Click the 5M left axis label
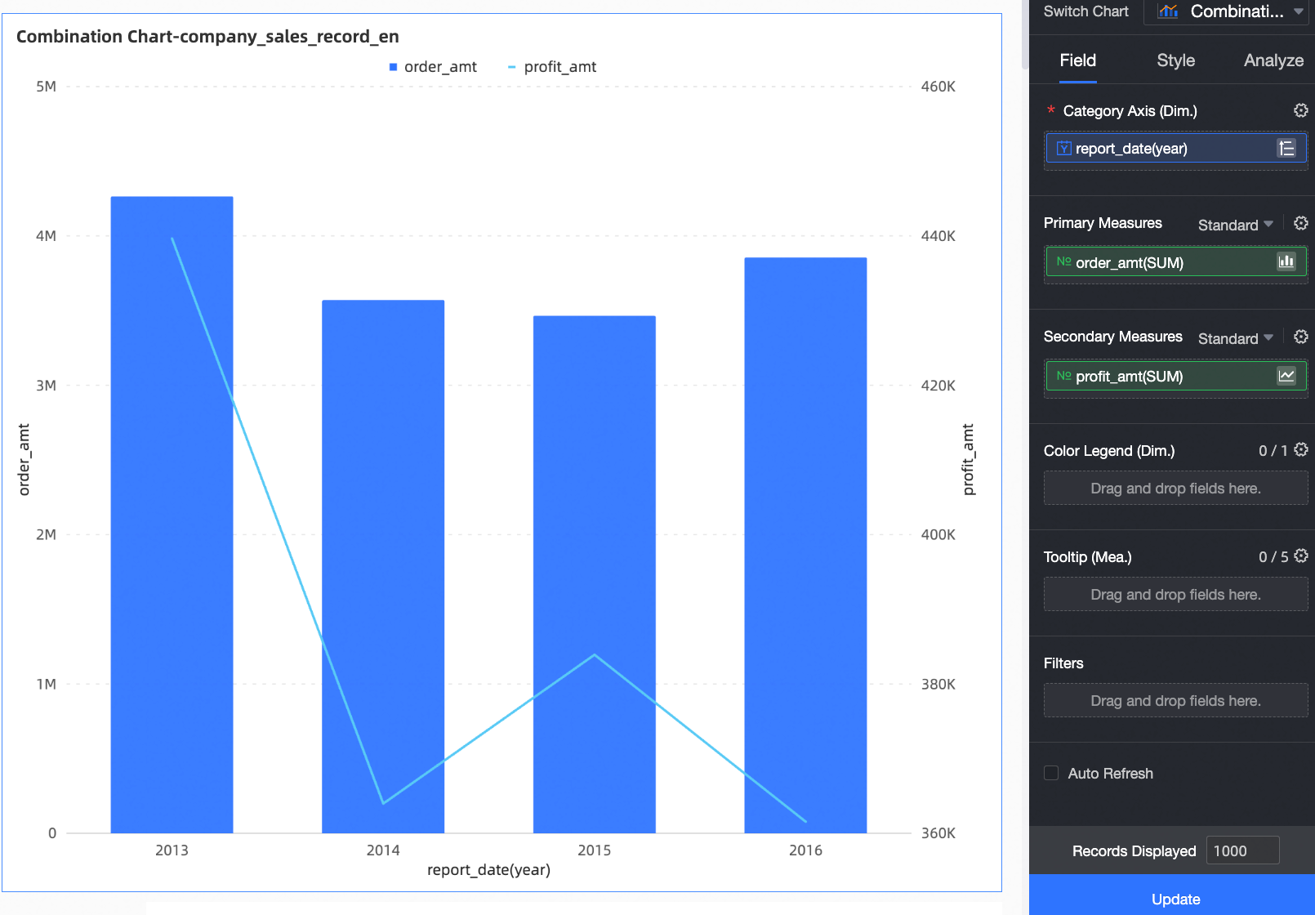Image resolution: width=1315 pixels, height=915 pixels. [47, 87]
